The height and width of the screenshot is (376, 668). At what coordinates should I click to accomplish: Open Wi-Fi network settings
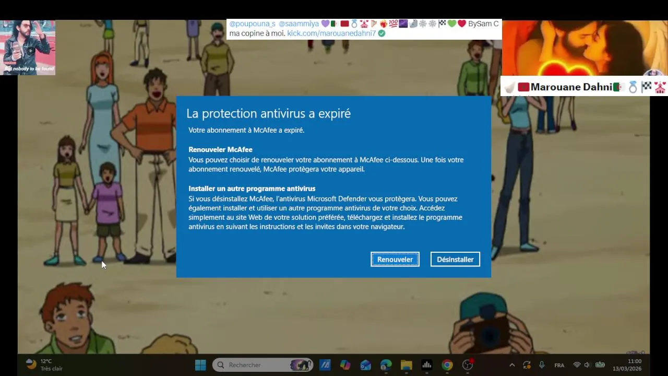(577, 365)
